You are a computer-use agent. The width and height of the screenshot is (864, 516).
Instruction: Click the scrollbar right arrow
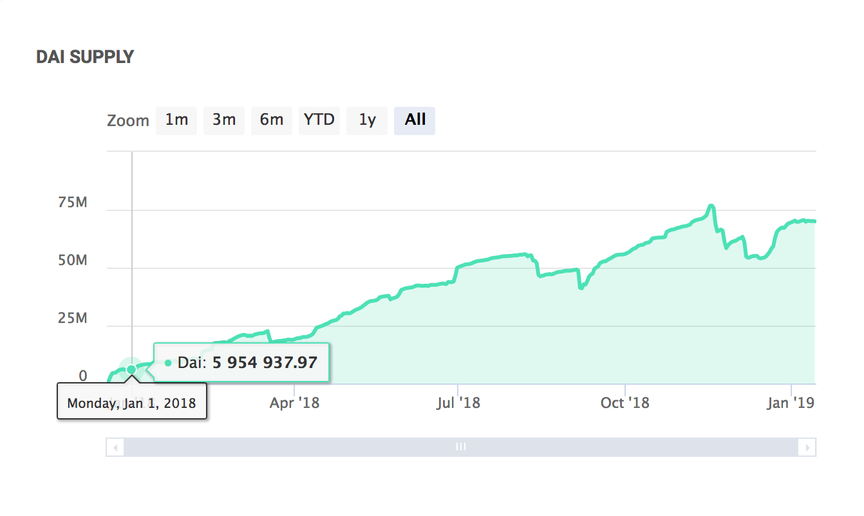(x=807, y=447)
